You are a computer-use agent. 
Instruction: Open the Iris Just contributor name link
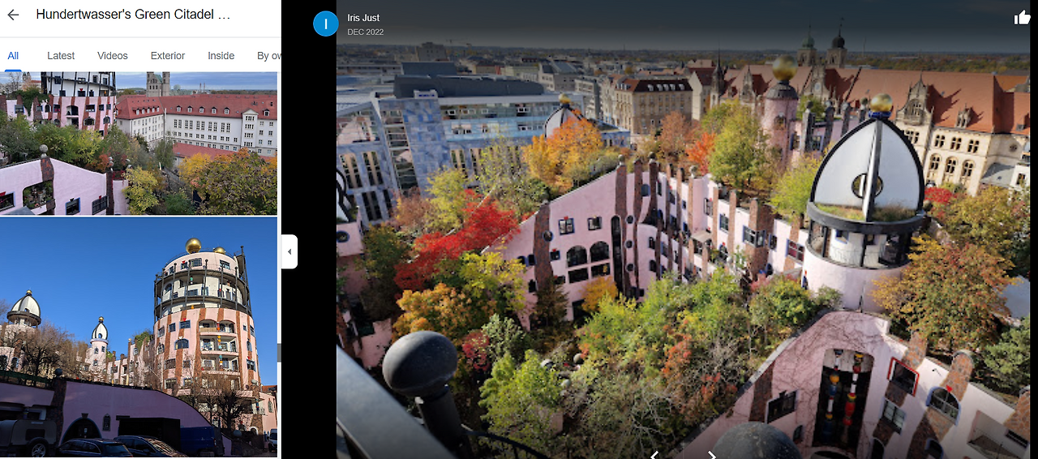coord(363,18)
